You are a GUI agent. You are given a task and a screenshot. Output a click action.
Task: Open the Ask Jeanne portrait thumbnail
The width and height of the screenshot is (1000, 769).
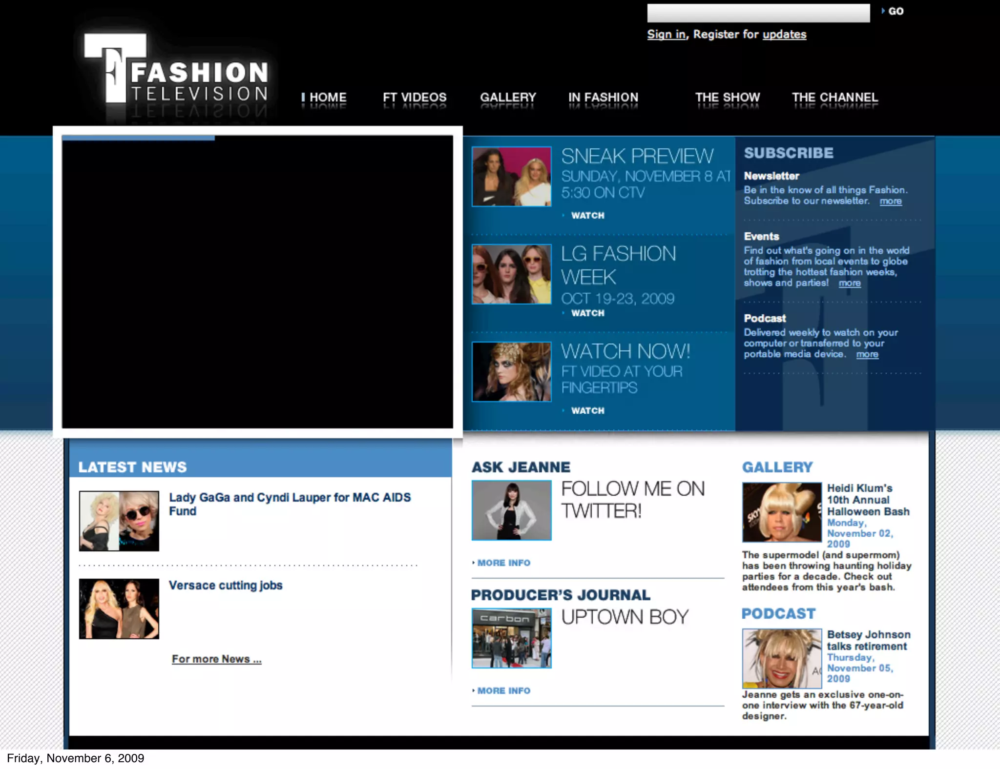click(511, 510)
